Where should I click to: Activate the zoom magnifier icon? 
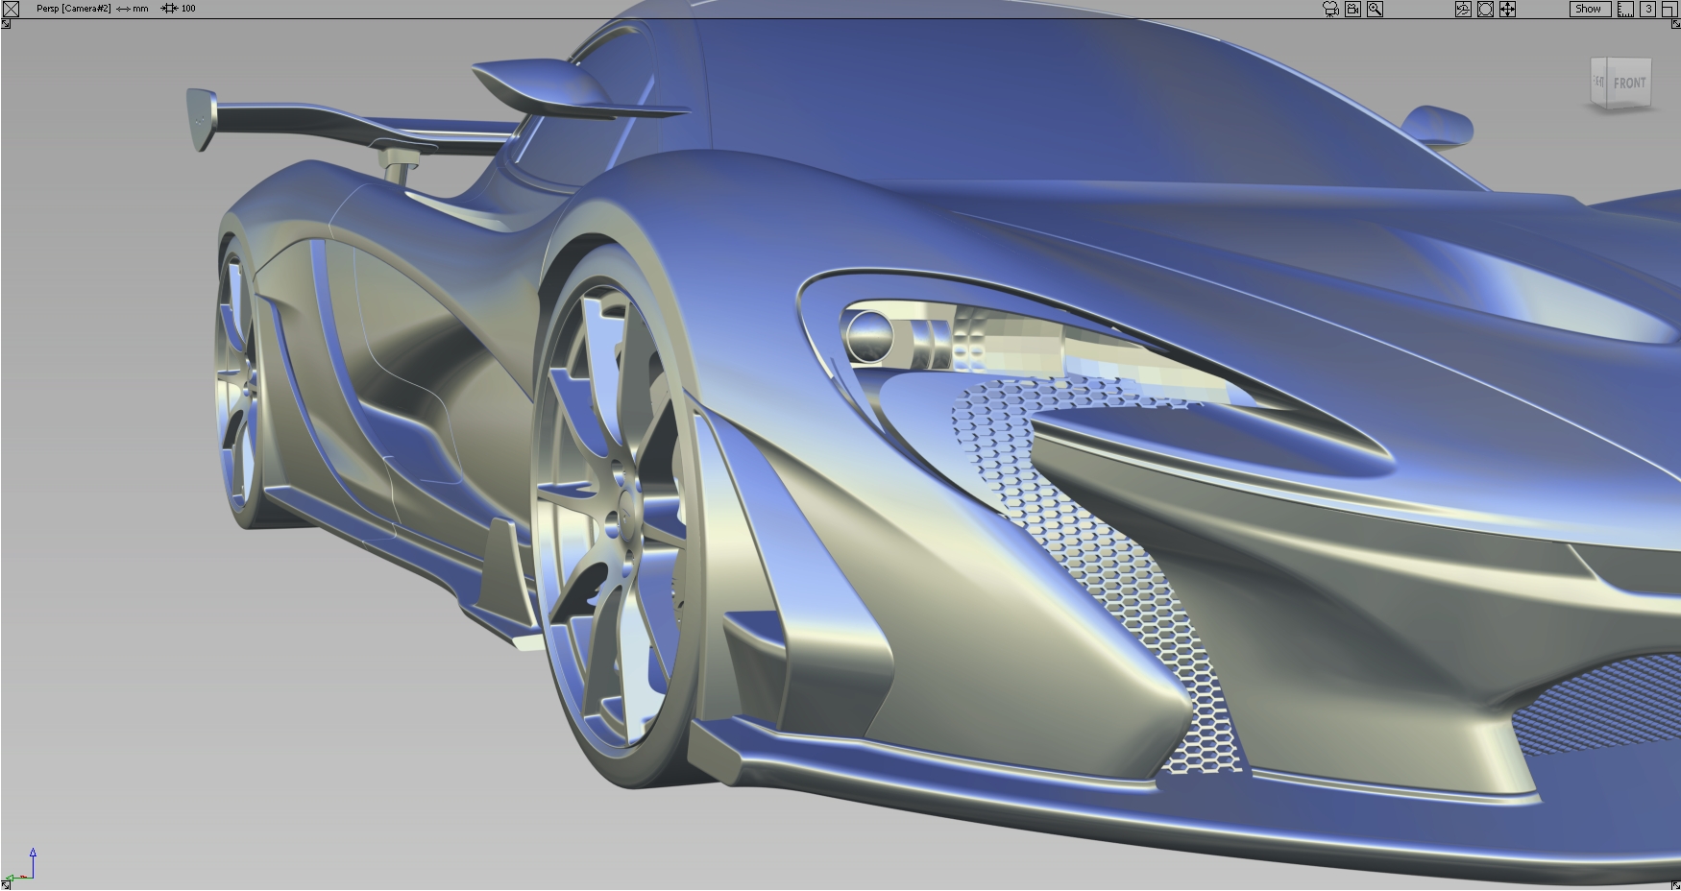1375,9
